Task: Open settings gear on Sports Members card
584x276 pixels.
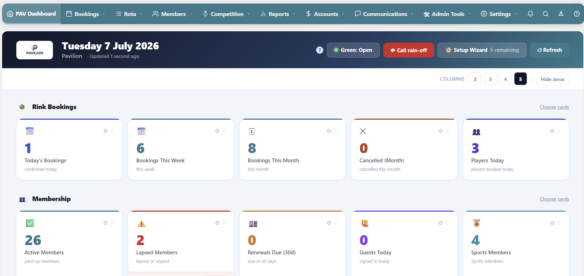Action: click(x=552, y=223)
